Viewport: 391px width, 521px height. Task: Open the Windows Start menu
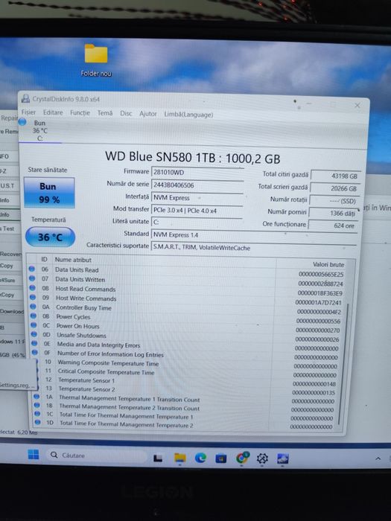click(34, 454)
